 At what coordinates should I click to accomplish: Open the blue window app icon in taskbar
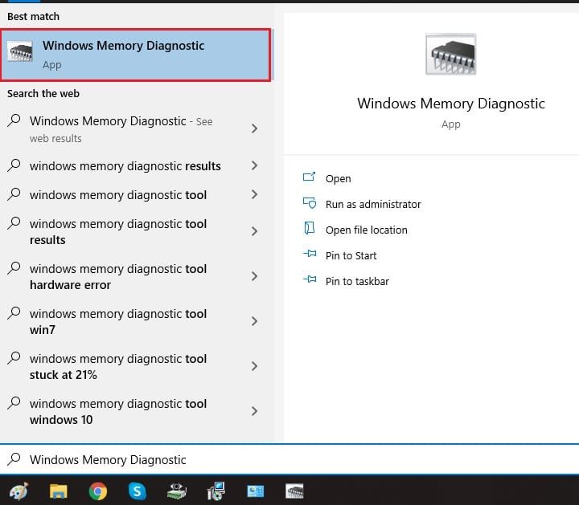tap(256, 491)
